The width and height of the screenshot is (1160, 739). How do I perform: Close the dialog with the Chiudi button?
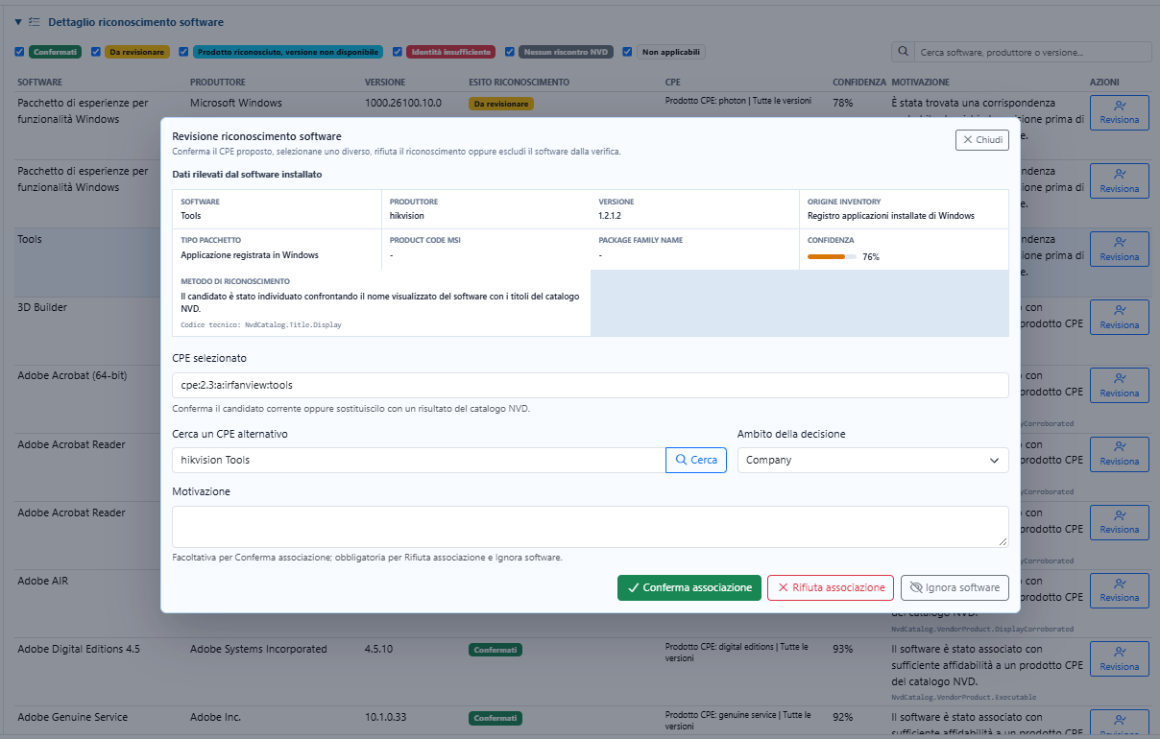tap(982, 140)
